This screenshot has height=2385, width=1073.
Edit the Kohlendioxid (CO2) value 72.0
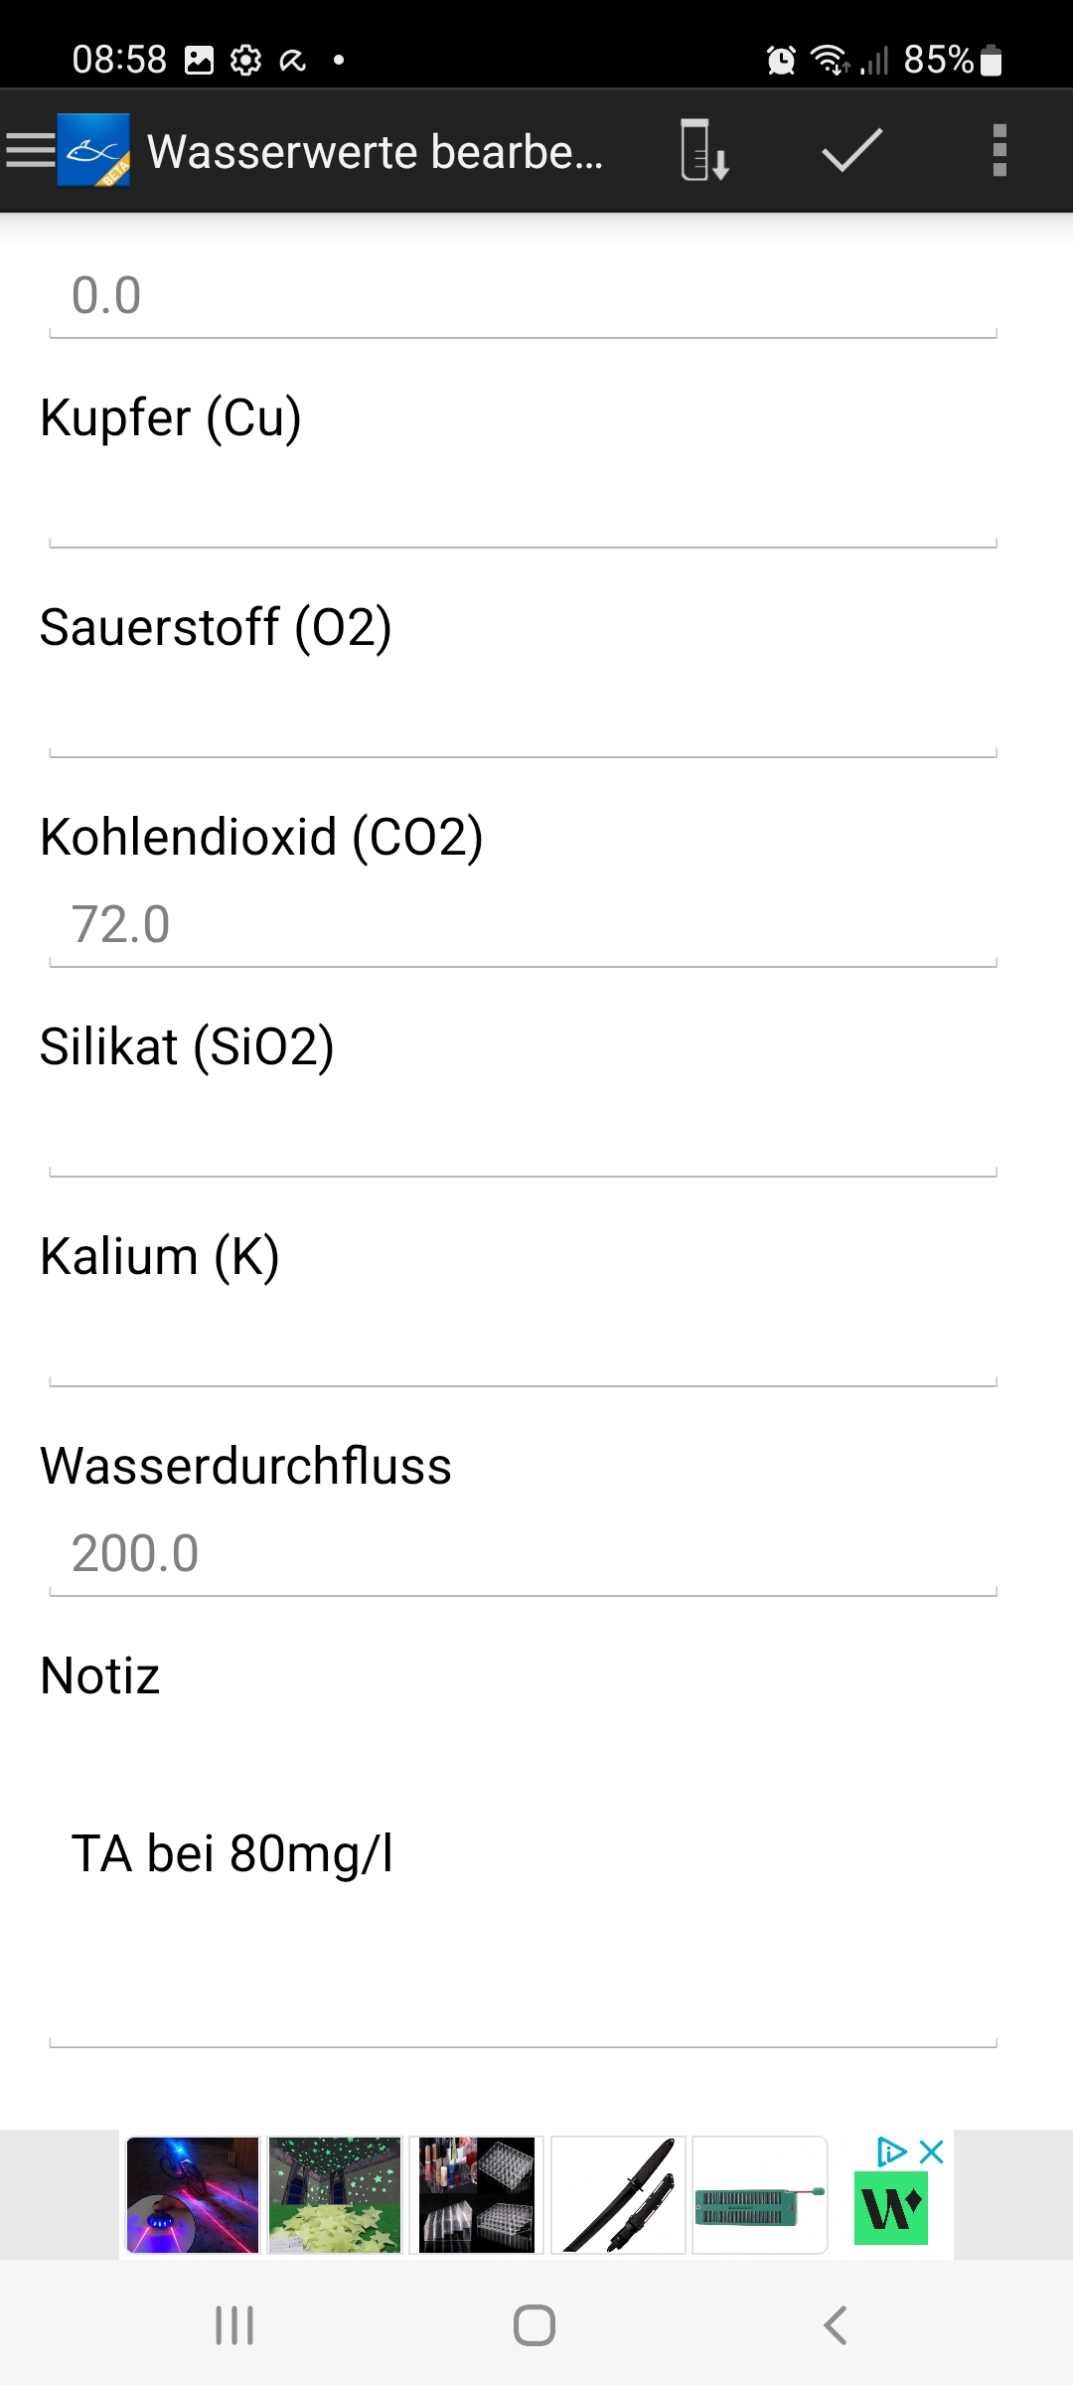tap(523, 925)
